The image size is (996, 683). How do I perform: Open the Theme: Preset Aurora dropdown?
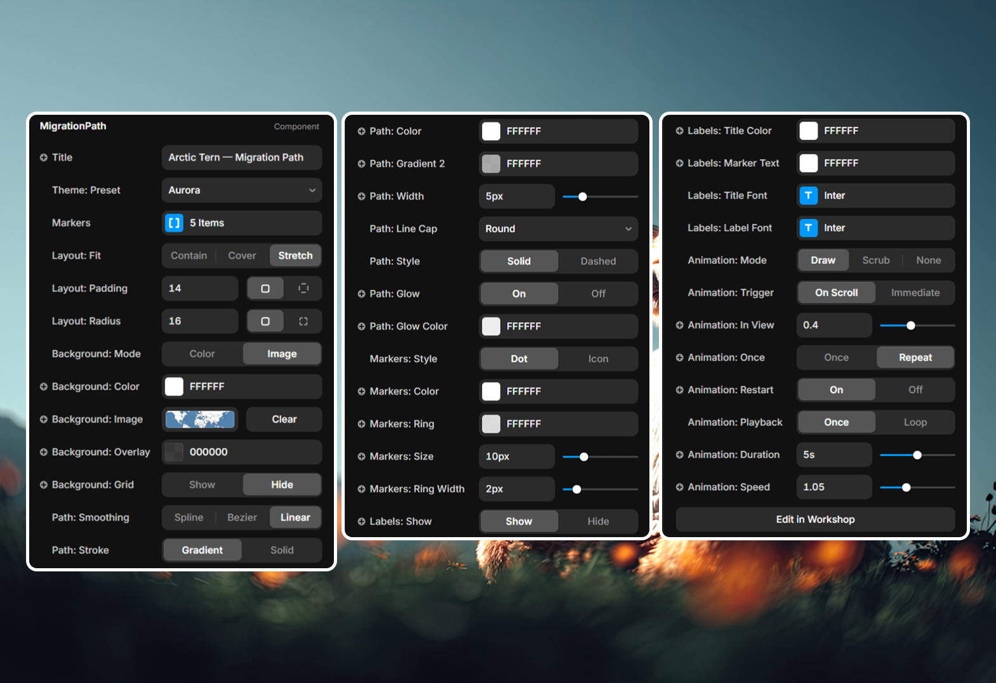pos(241,190)
